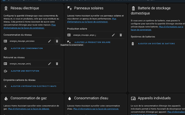This screenshot has height=115, width=185.
Task: Edit the energie_msunpv_enconso consumption entry
Action: point(50,41)
